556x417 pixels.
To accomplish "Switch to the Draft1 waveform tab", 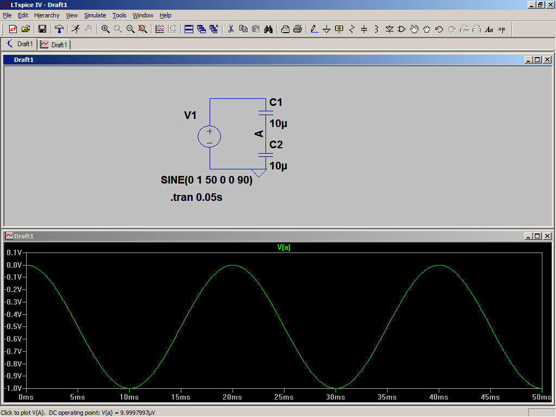I will (x=54, y=45).
